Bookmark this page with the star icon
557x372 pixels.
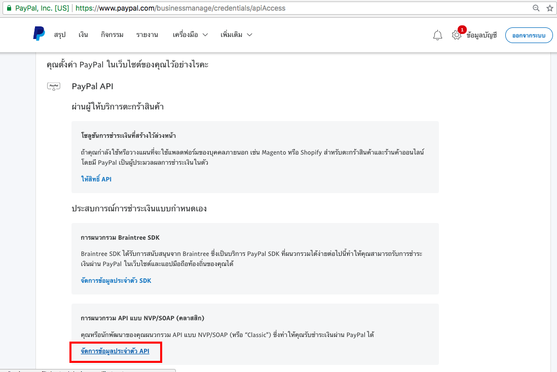550,8
